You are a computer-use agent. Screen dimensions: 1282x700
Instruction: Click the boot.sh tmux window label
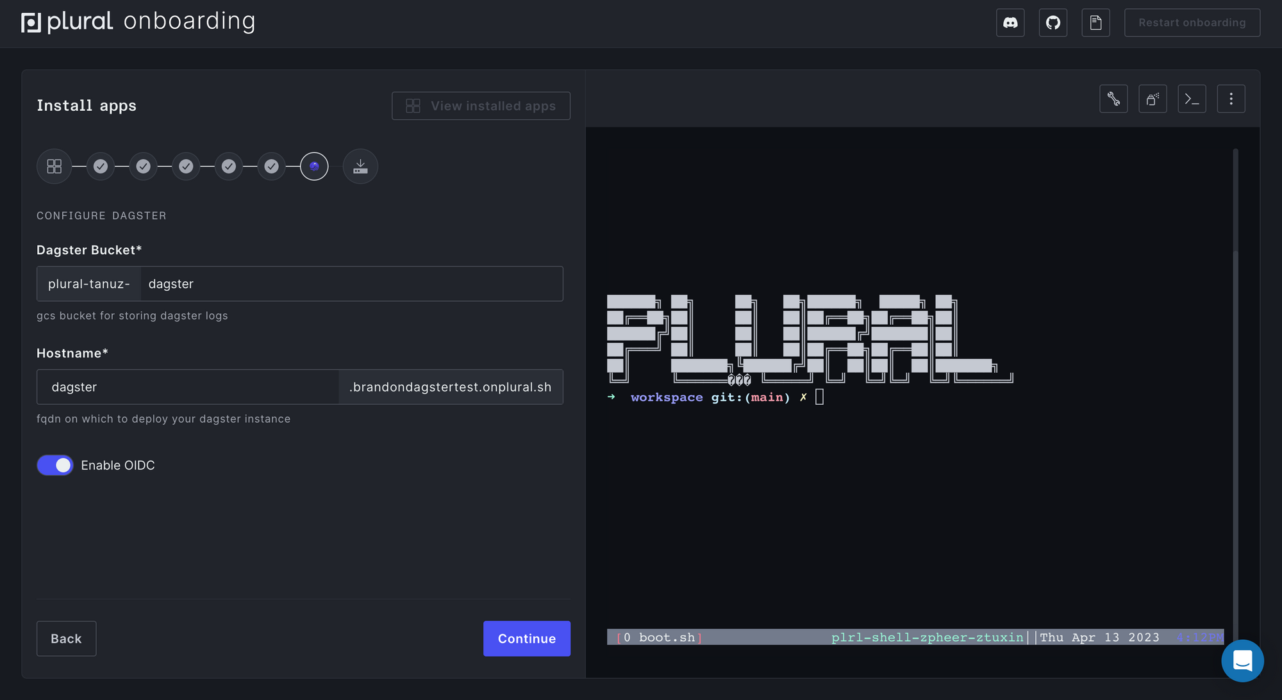pos(667,638)
